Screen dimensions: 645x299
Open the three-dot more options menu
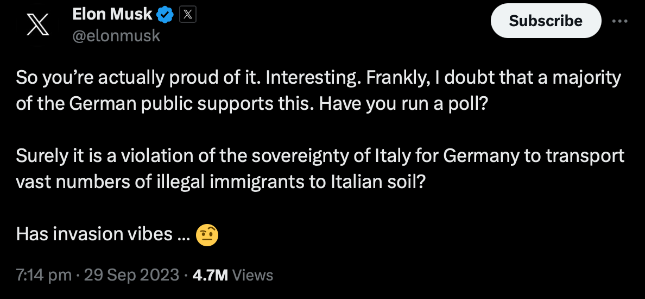pos(620,21)
